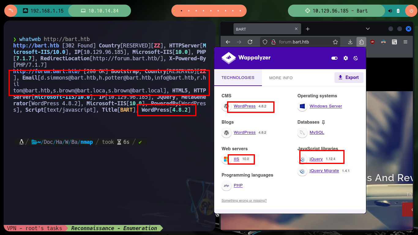418x235 pixels.
Task: Click the Linux penguin icon in prompt
Action: click(x=21, y=142)
